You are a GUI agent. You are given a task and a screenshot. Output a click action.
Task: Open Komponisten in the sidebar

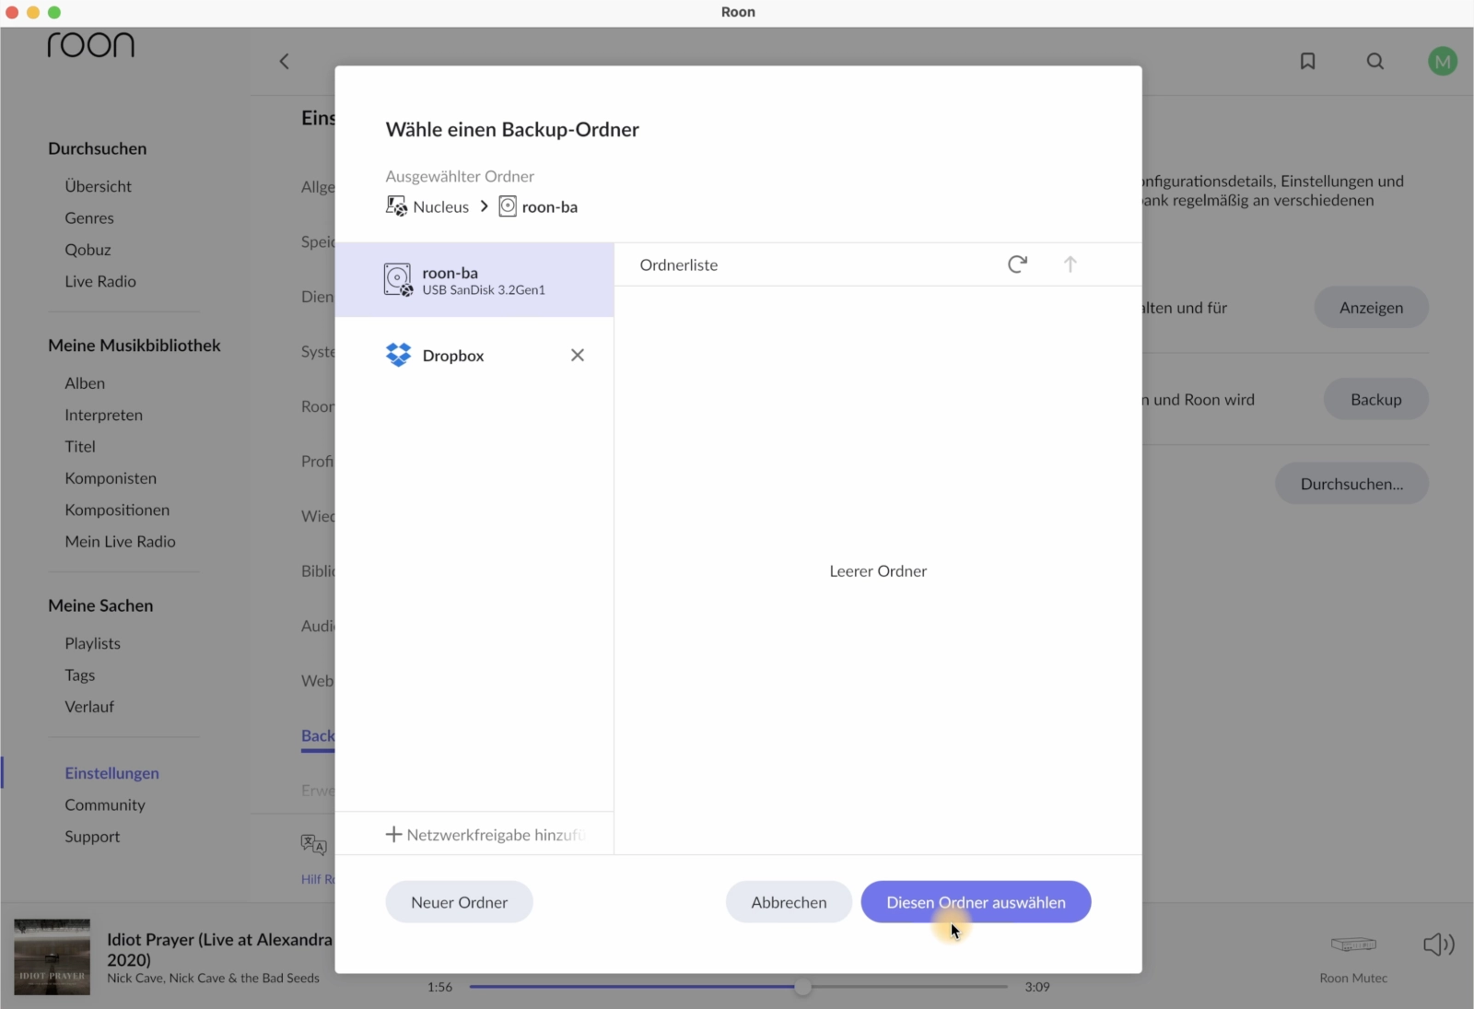(111, 478)
